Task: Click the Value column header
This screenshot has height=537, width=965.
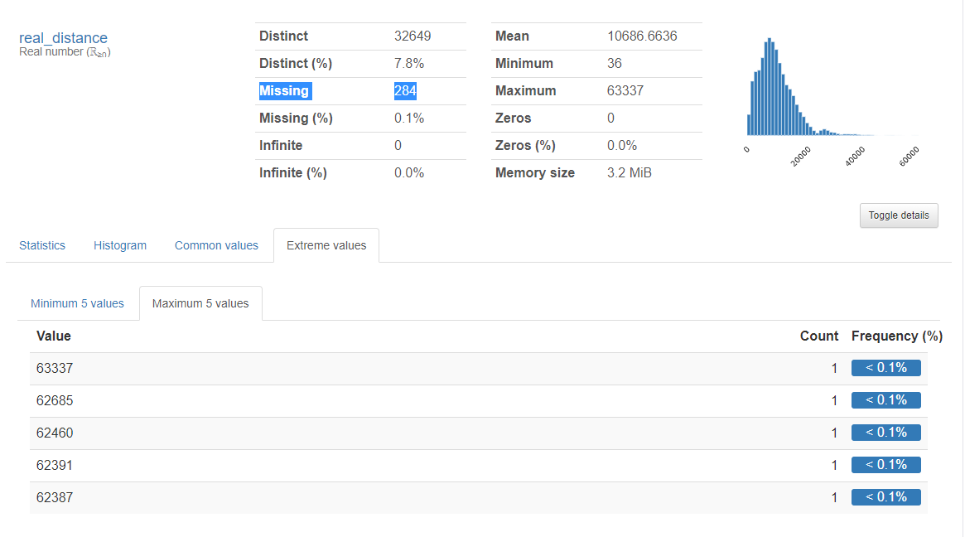Action: pyautogui.click(x=53, y=336)
